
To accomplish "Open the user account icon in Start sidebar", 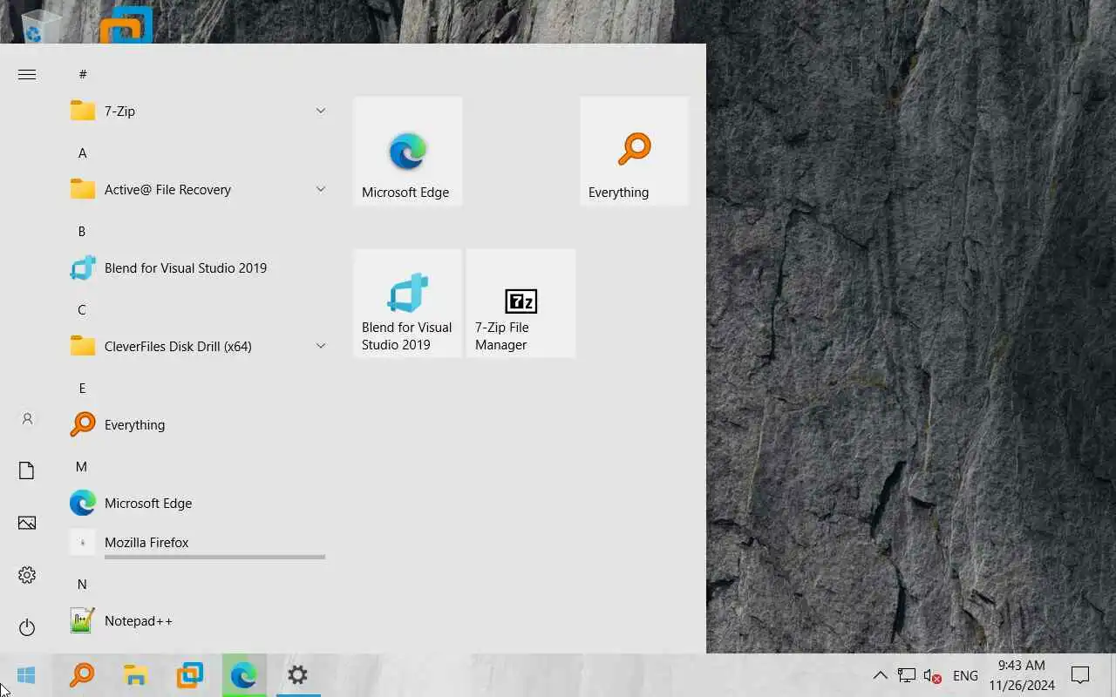I will 27,419.
